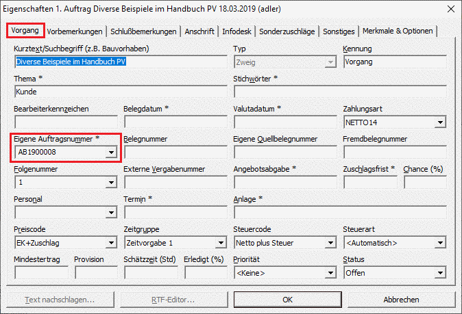Confirm the dialog with OK

(x=288, y=300)
